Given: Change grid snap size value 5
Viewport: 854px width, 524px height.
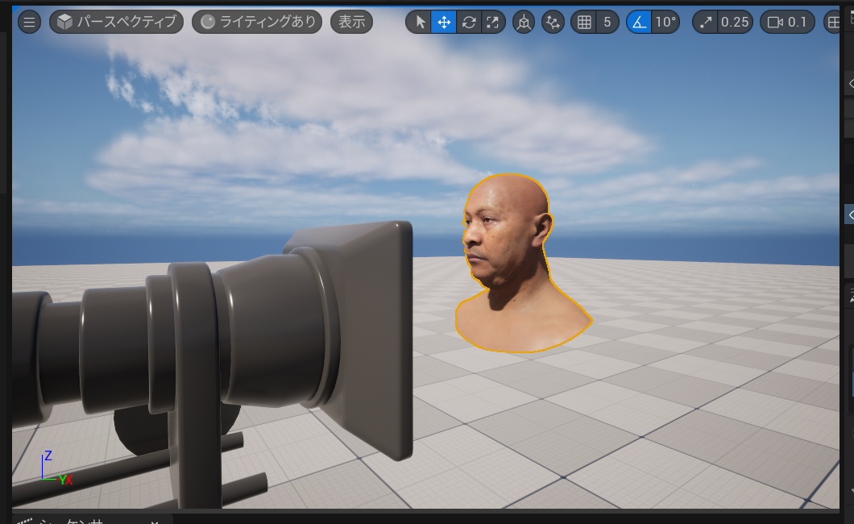Looking at the screenshot, I should point(607,22).
